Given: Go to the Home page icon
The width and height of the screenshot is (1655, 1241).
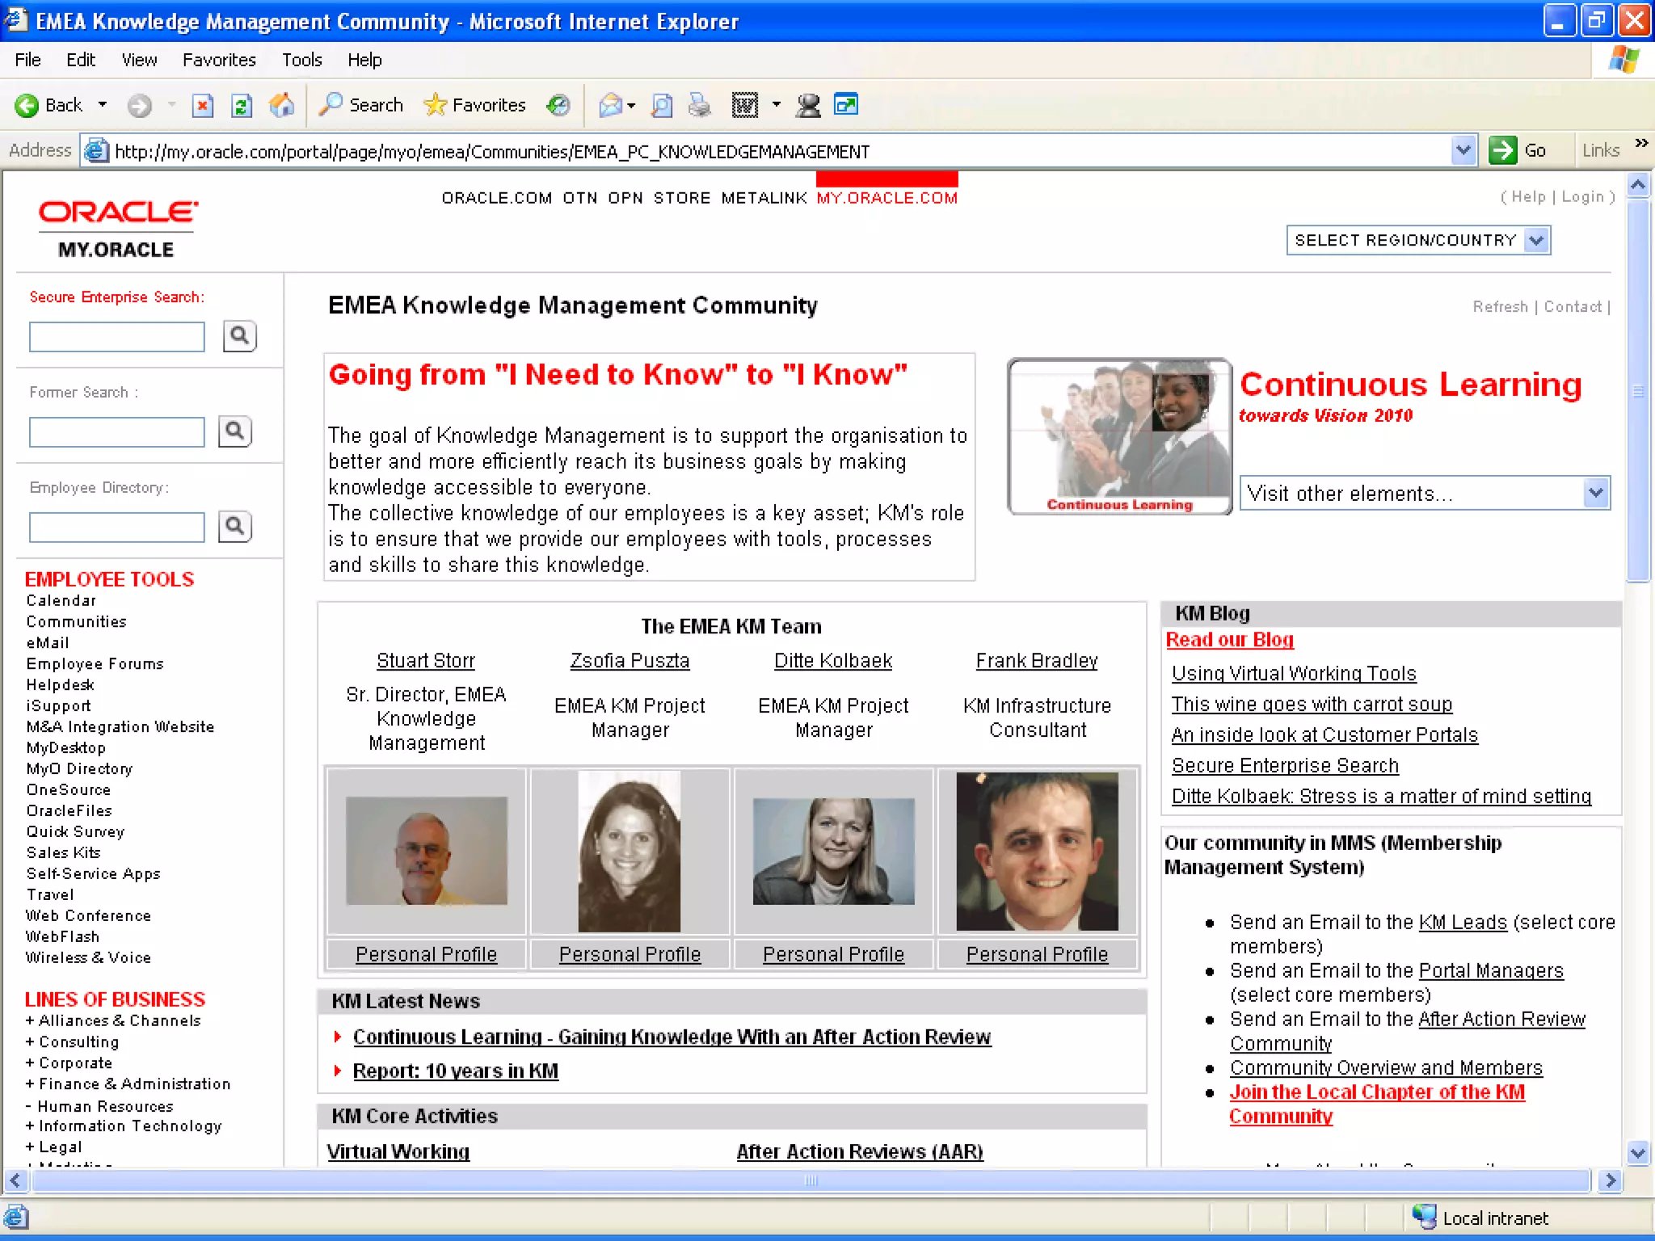Looking at the screenshot, I should (281, 105).
